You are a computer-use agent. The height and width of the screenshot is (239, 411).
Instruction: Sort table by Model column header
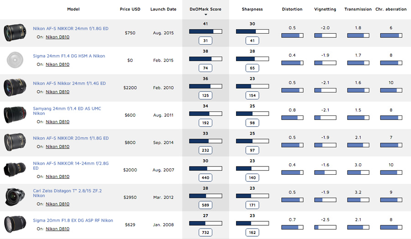pyautogui.click(x=74, y=9)
